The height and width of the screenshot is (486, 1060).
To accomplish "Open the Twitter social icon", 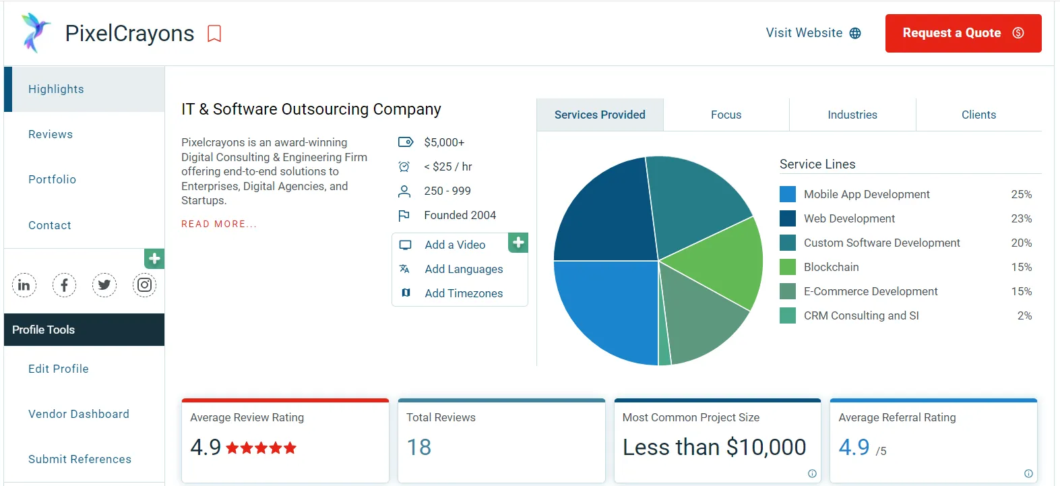I will click(x=104, y=285).
